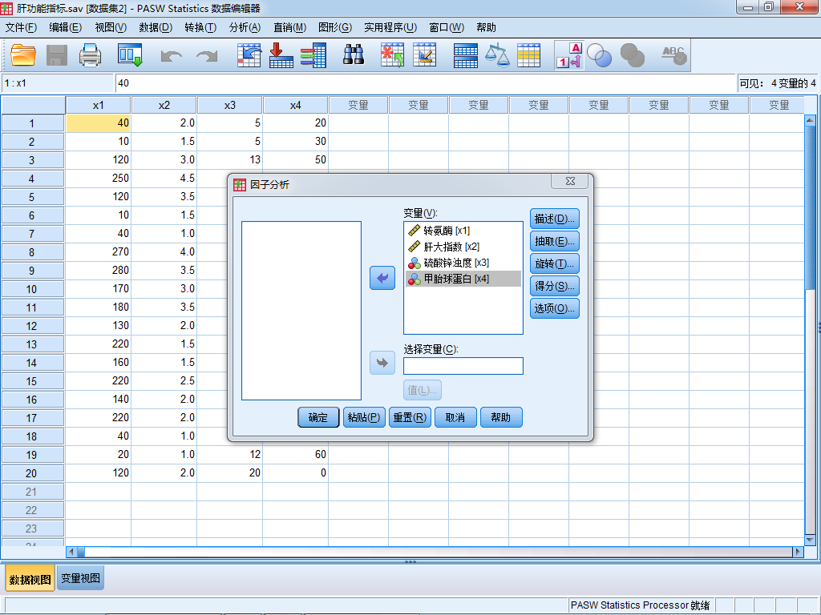This screenshot has width=821, height=615.
Task: Click the 选择变量(C) input field
Action: point(463,366)
